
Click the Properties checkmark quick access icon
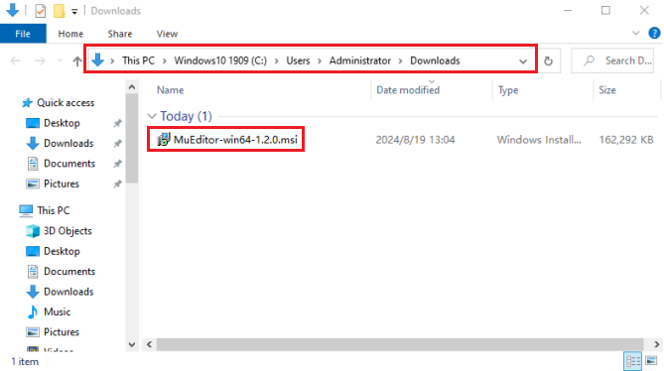coord(41,11)
